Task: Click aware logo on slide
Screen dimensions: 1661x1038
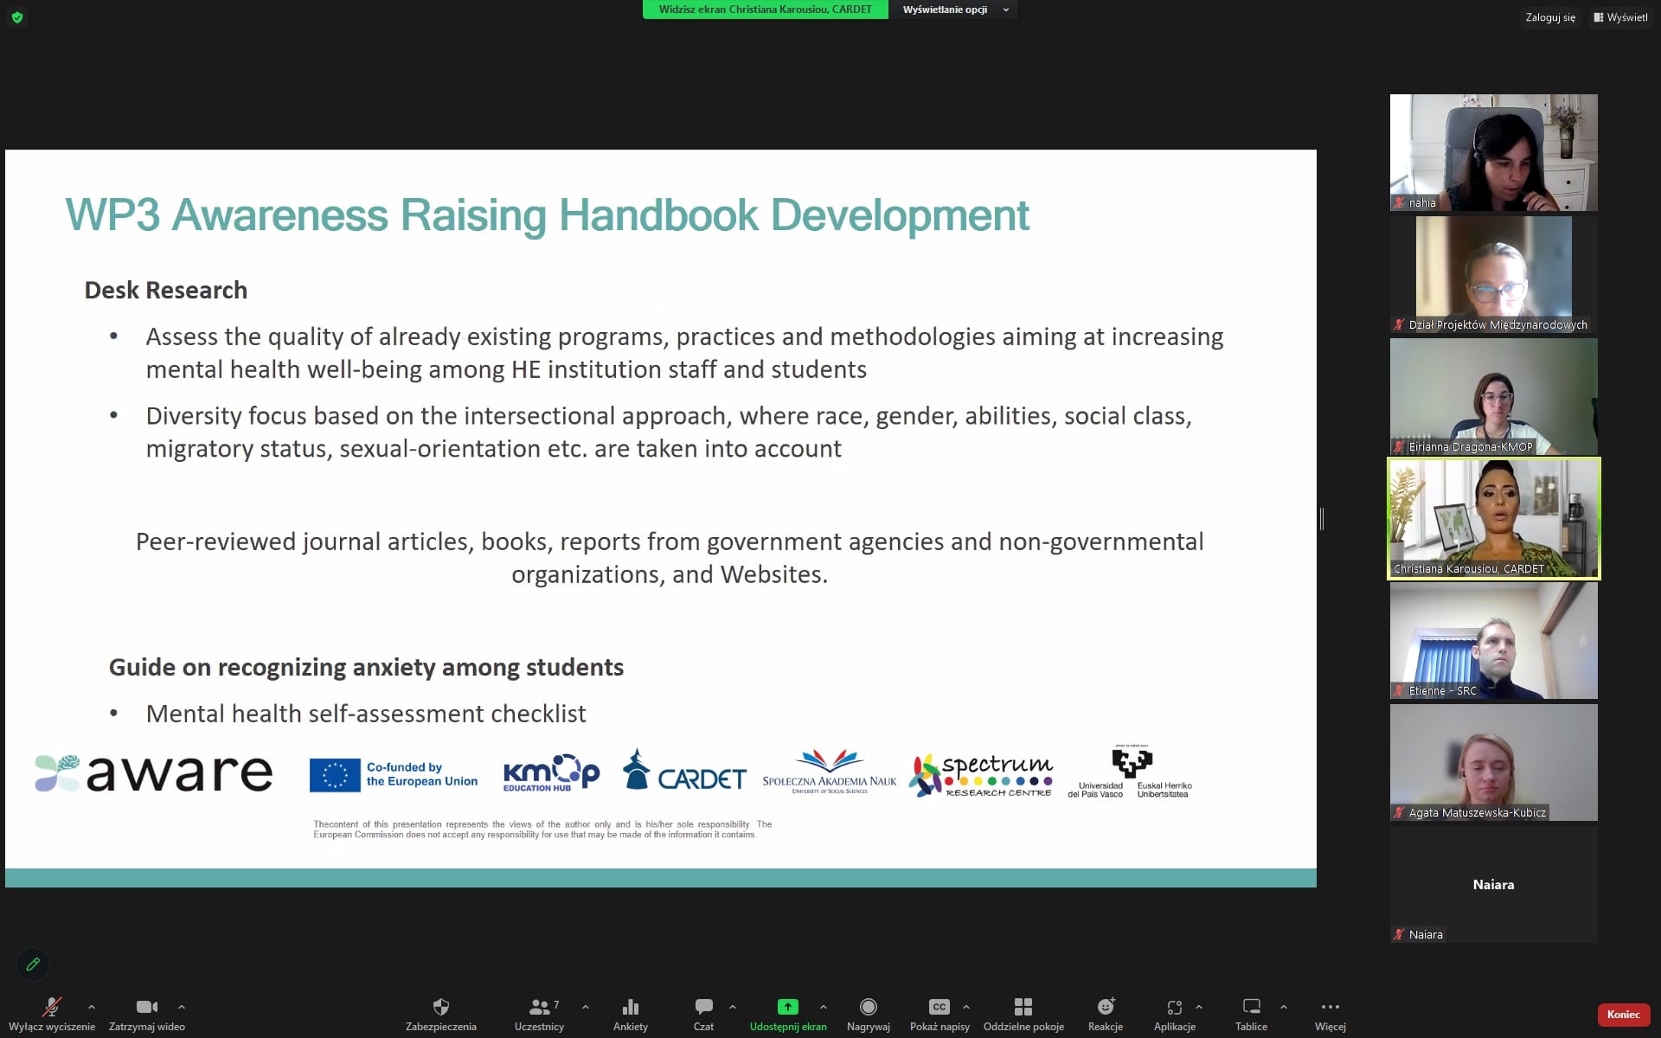Action: pos(154,772)
